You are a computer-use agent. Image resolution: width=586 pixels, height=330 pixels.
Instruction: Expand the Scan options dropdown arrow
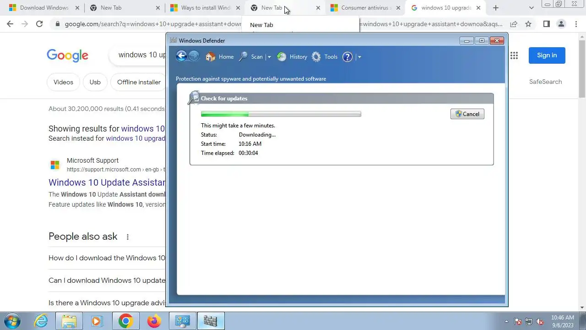(x=269, y=57)
